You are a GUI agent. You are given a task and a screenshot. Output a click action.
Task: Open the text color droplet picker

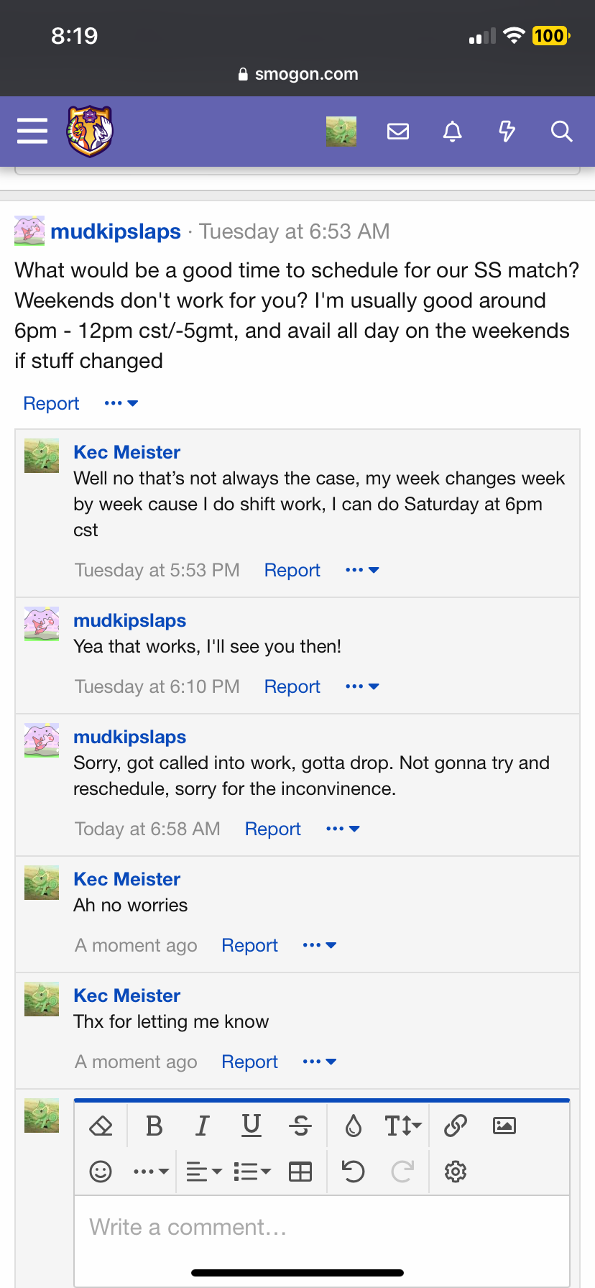coord(354,1126)
